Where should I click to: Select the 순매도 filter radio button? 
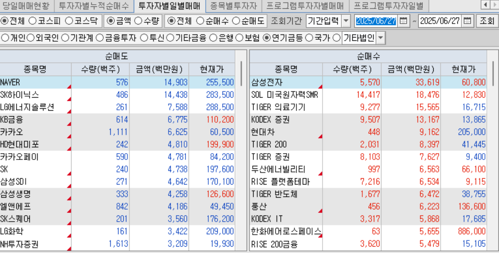pyautogui.click(x=236, y=21)
